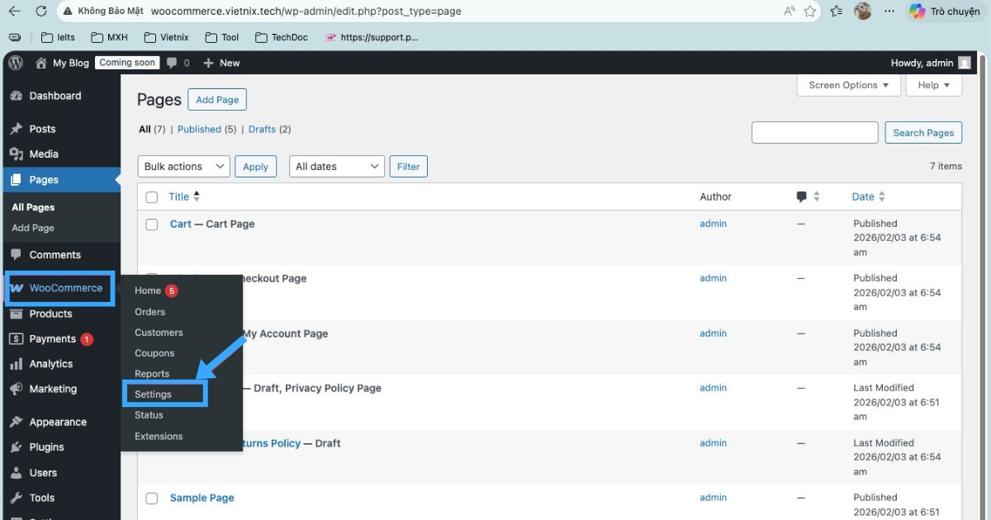Open the WordPress logo menu in admin bar

click(x=15, y=62)
